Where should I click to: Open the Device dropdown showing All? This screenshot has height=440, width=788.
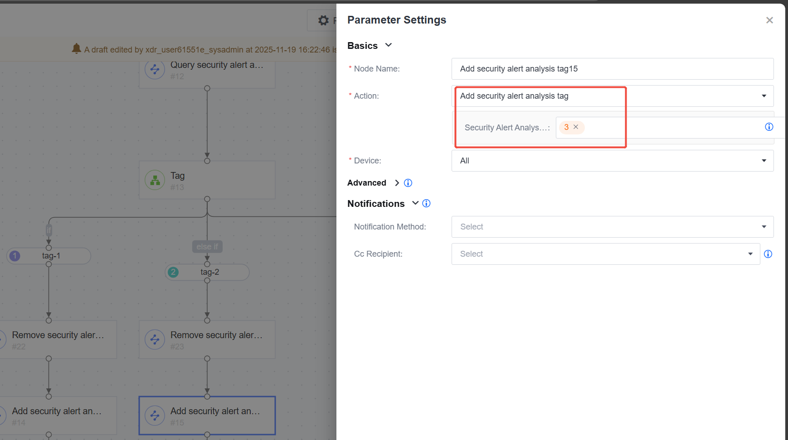click(x=613, y=161)
